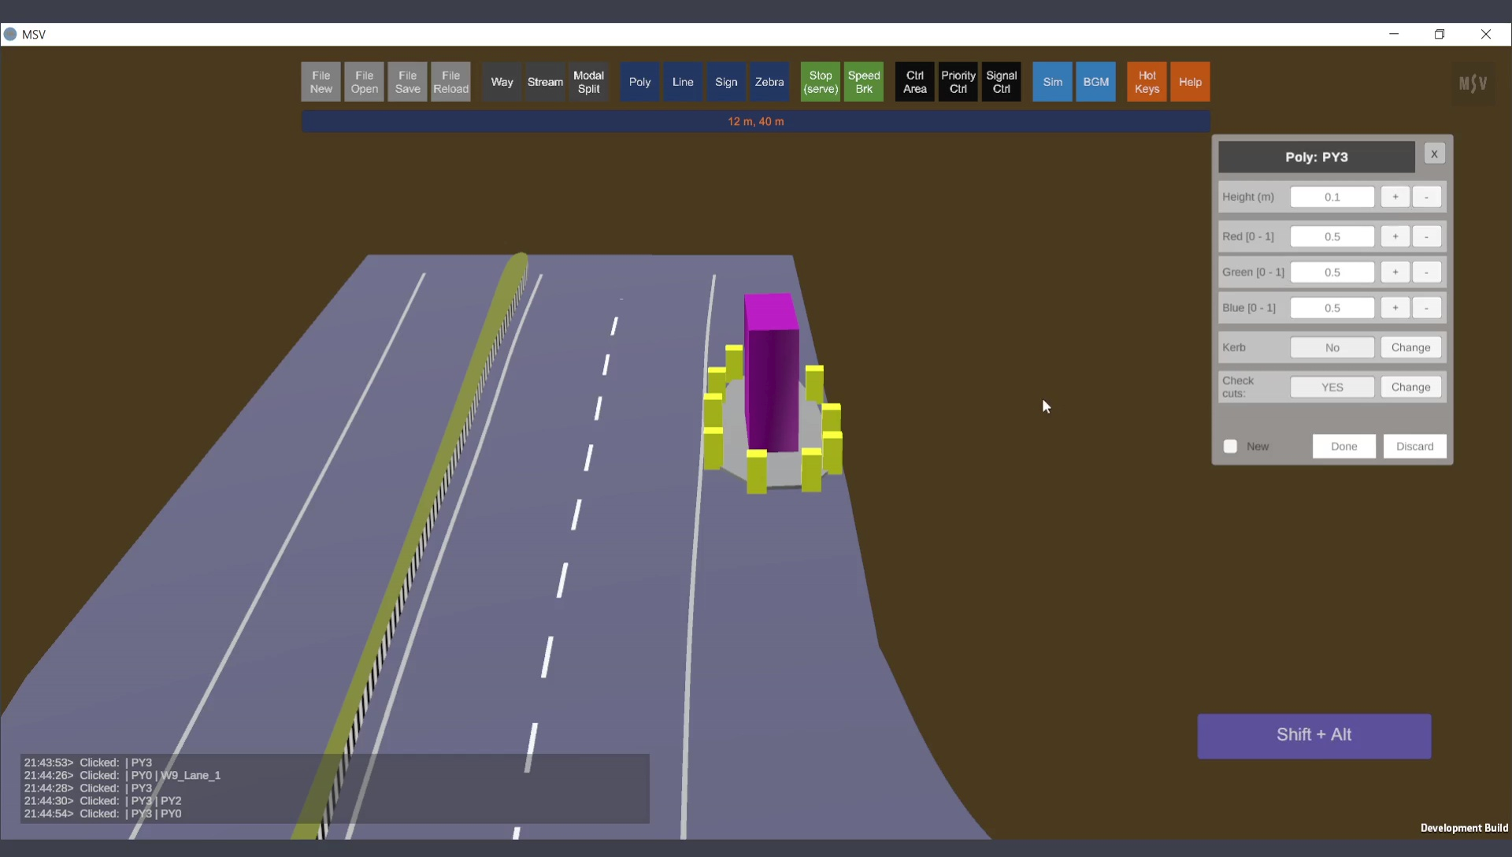Screen dimensions: 1512x857
Task: Open the Hot Keys reference
Action: click(1146, 82)
